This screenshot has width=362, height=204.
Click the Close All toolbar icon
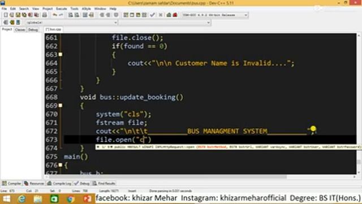pyautogui.click(x=36, y=15)
